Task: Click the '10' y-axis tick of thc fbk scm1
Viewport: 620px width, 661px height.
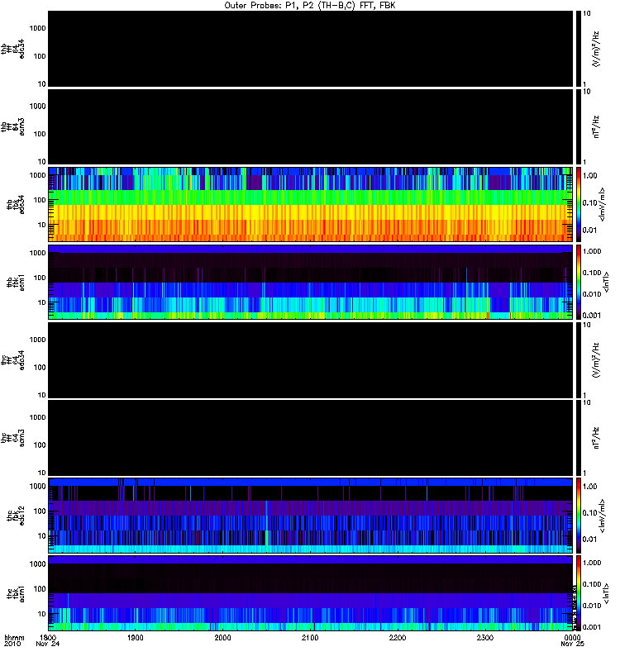Action: [42, 614]
